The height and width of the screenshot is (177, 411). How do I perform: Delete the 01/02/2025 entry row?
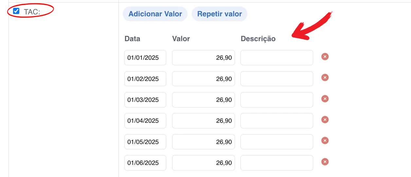(x=325, y=78)
